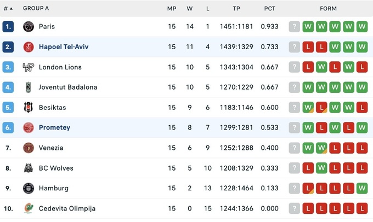373x222 pixels.
Task: Click the London Lions team logo
Action: [29, 67]
